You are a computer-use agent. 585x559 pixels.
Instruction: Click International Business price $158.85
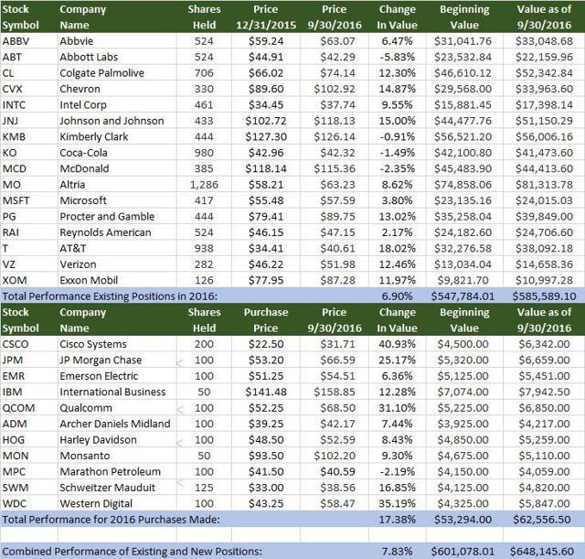point(335,392)
